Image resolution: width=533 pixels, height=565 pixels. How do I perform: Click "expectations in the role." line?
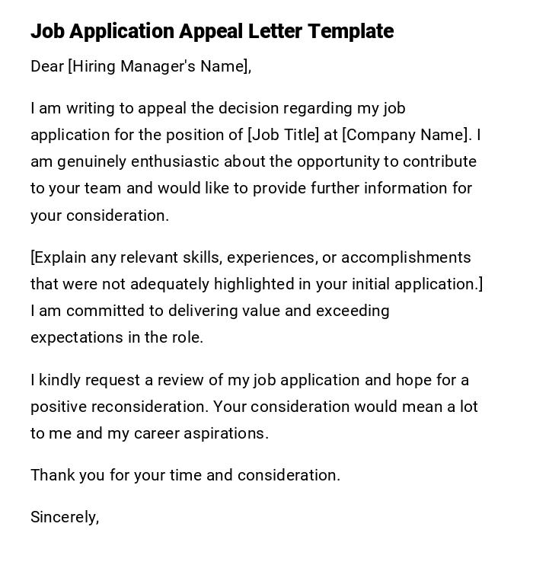click(116, 337)
